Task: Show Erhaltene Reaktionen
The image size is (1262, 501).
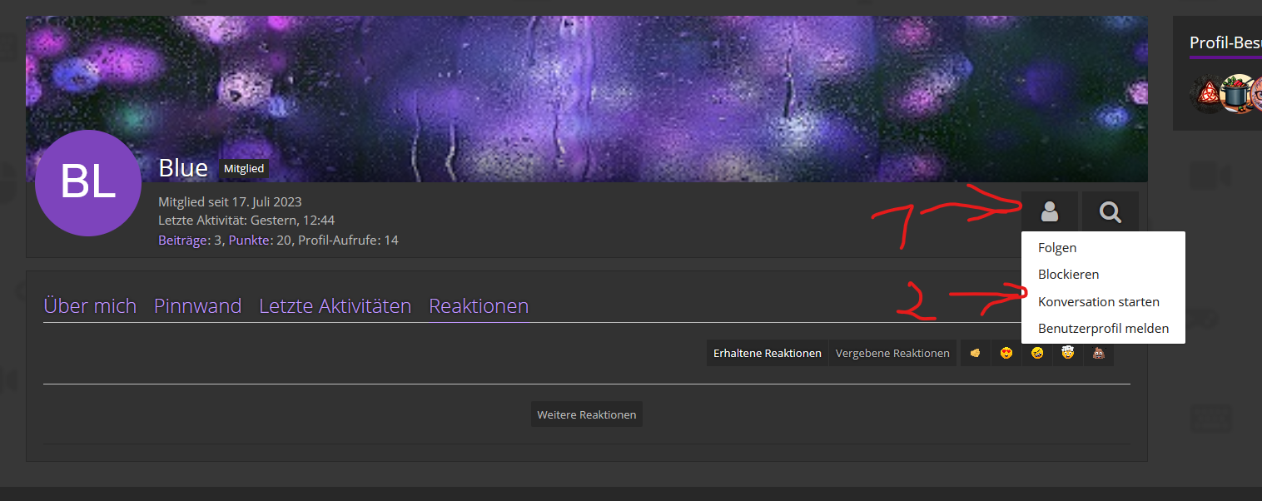Action: [767, 353]
